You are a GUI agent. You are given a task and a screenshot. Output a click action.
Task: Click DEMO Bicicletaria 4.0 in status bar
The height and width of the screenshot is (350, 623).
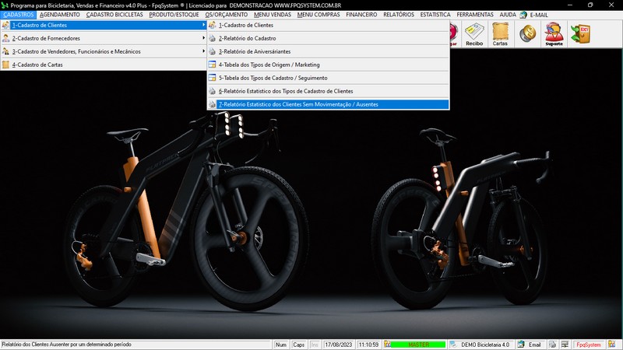484,345
